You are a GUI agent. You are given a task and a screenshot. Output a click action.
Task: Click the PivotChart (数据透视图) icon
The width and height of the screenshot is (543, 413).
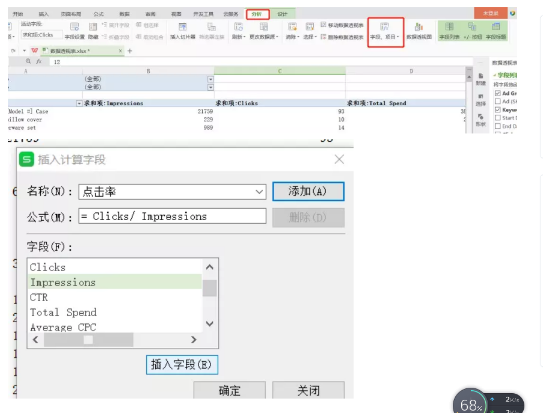(419, 26)
